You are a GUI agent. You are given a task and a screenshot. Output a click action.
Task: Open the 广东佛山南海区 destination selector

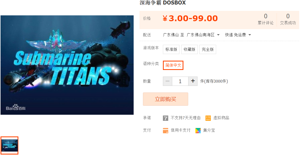coord(203,35)
